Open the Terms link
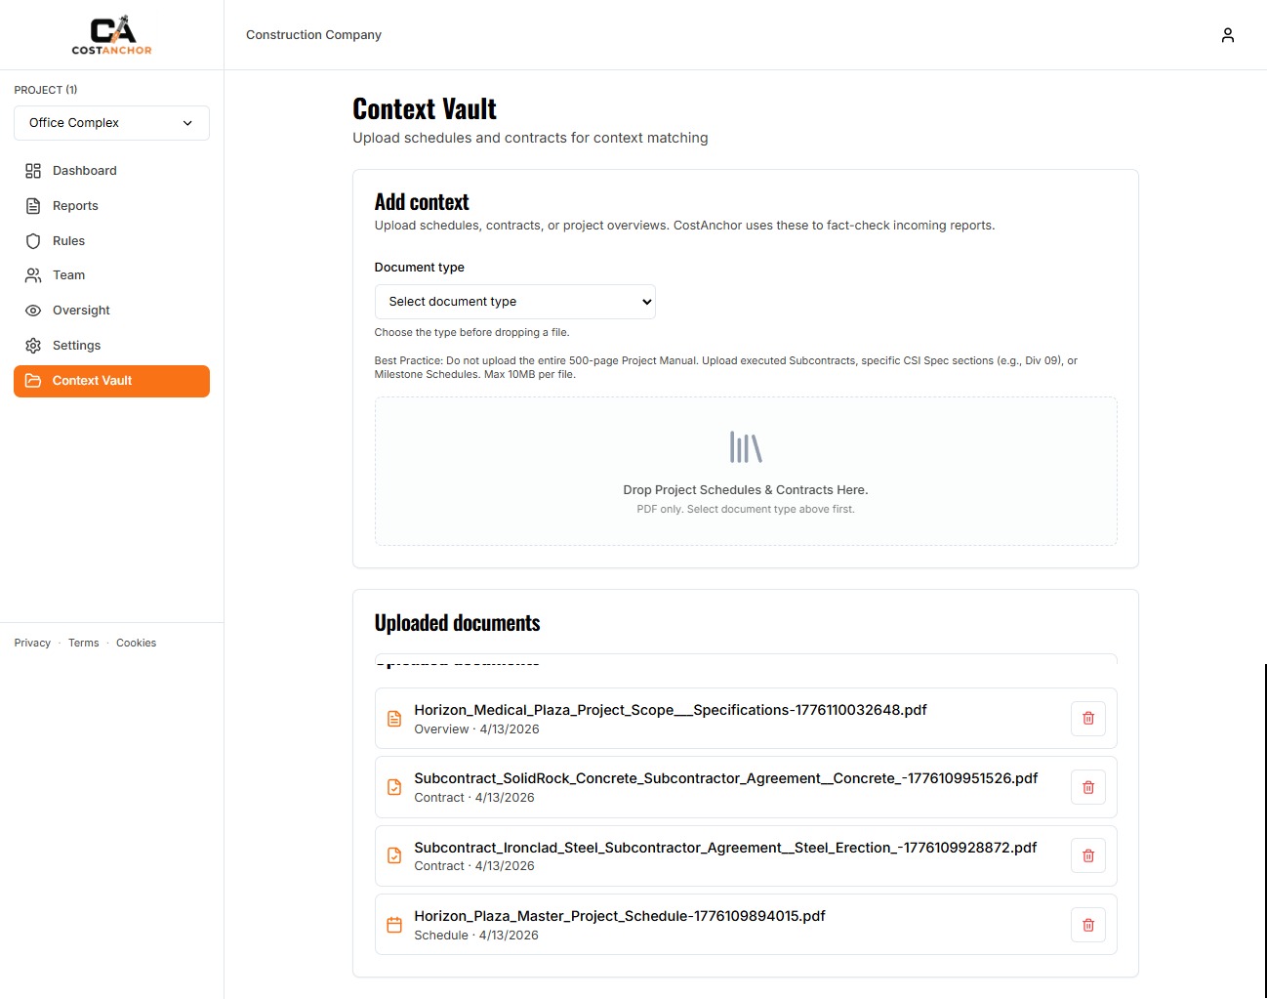The width and height of the screenshot is (1267, 999). pos(84,643)
